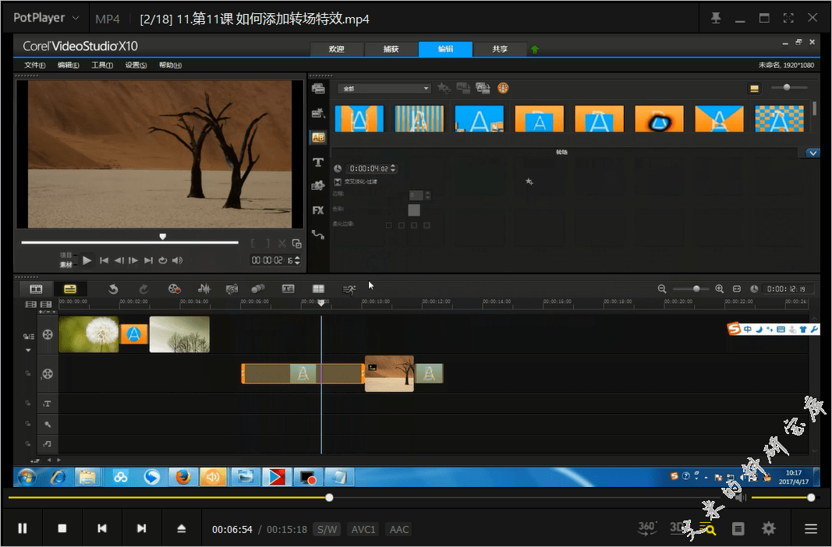Toggle library thumbnail view icon
Viewport: 832px width, 547px height.
coord(754,89)
